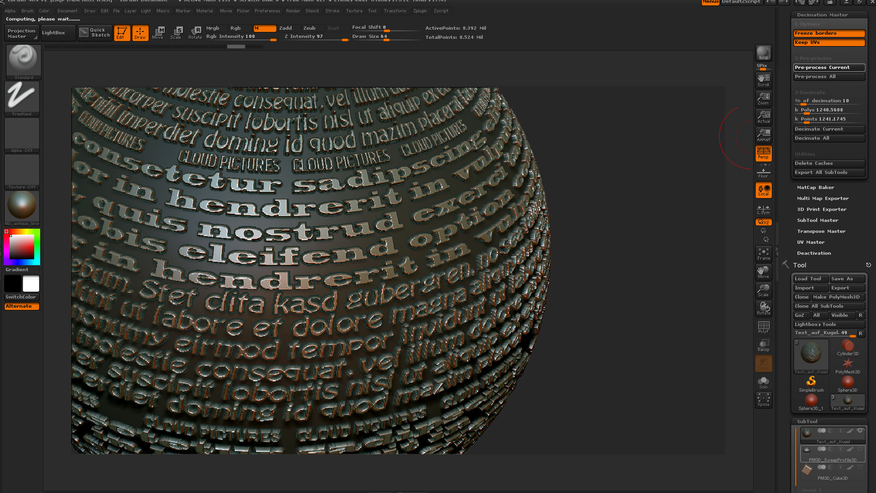Screen dimensions: 876x493
Task: Click Pre-process Current
Action: [829, 68]
